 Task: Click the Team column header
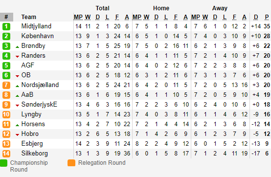[x=29, y=17]
